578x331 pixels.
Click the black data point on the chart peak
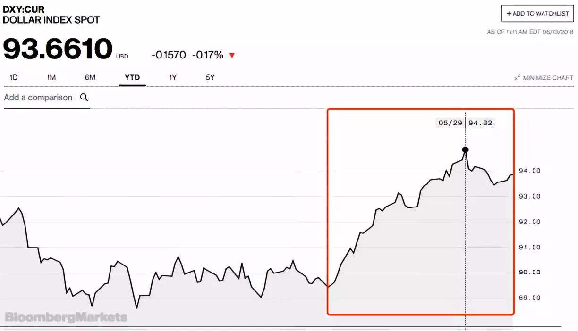tap(465, 150)
